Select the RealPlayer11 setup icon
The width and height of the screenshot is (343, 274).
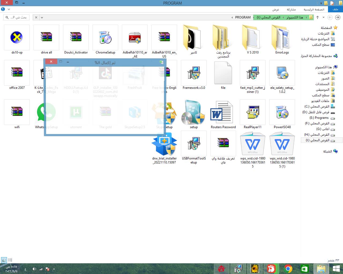click(x=253, y=112)
